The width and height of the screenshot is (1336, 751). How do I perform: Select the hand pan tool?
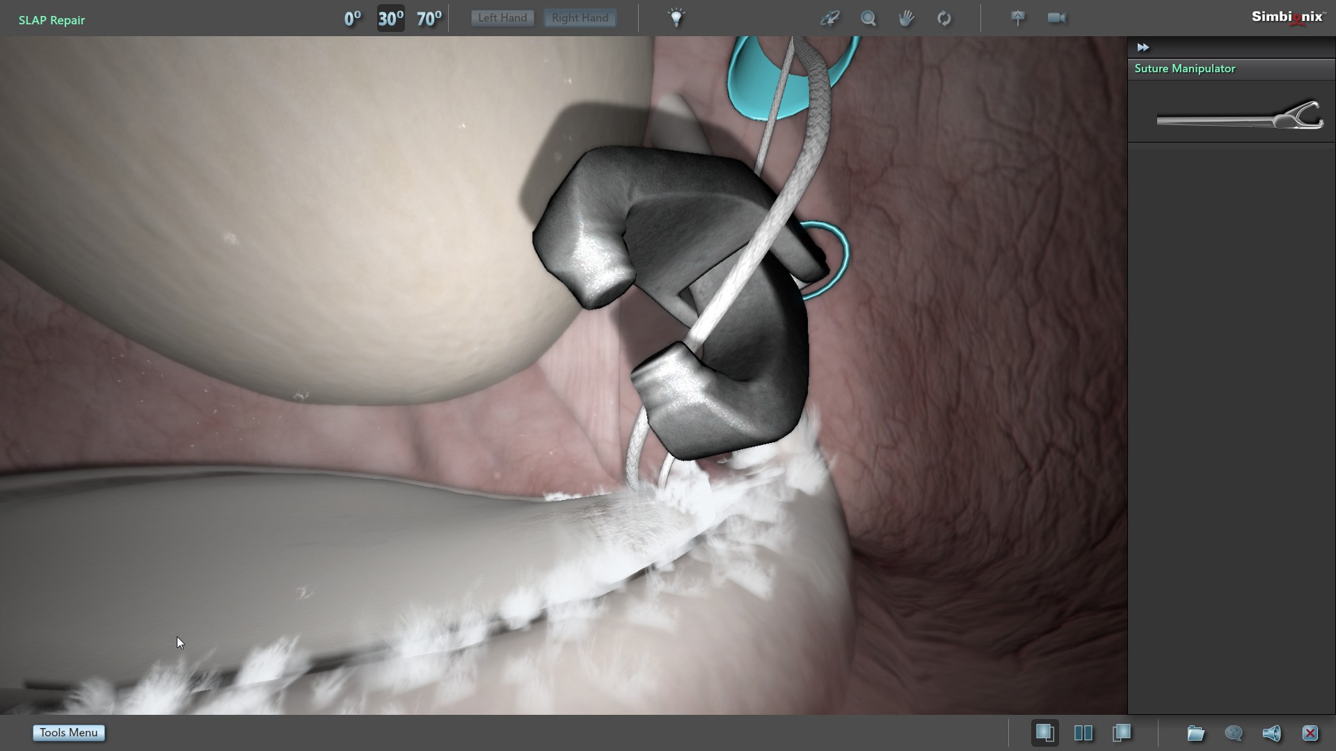tap(906, 18)
